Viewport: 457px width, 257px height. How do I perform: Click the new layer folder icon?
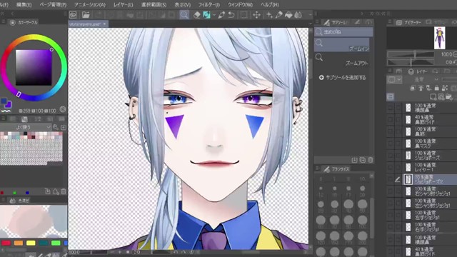(x=448, y=97)
